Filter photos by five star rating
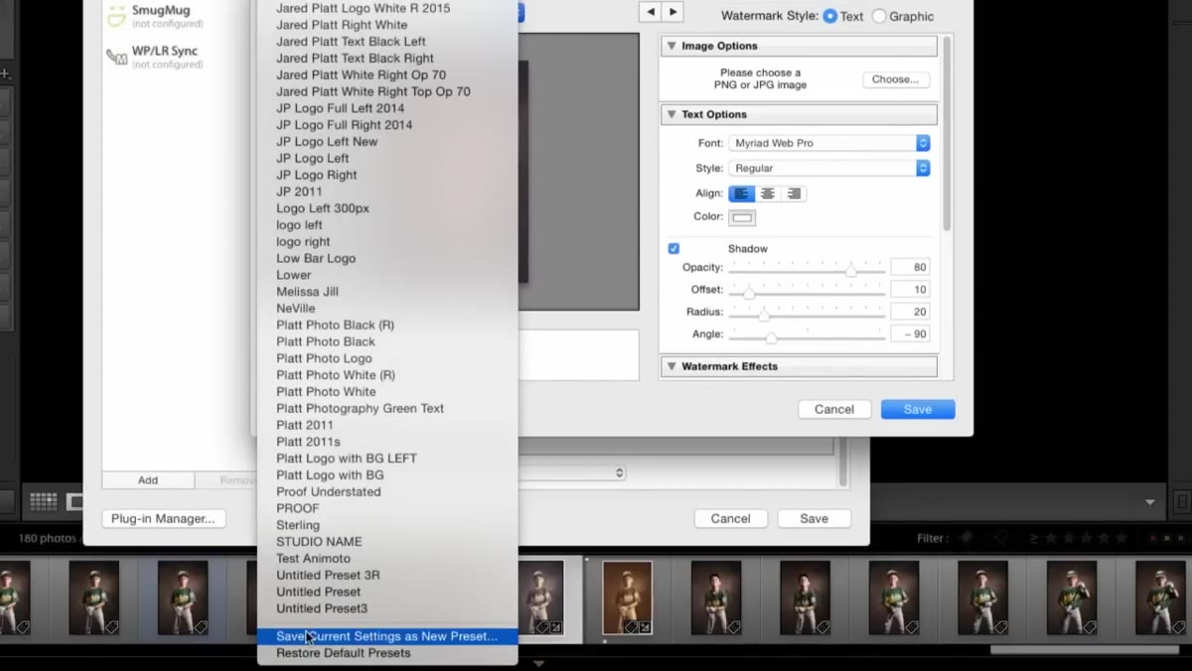This screenshot has width=1192, height=671. [x=1121, y=538]
